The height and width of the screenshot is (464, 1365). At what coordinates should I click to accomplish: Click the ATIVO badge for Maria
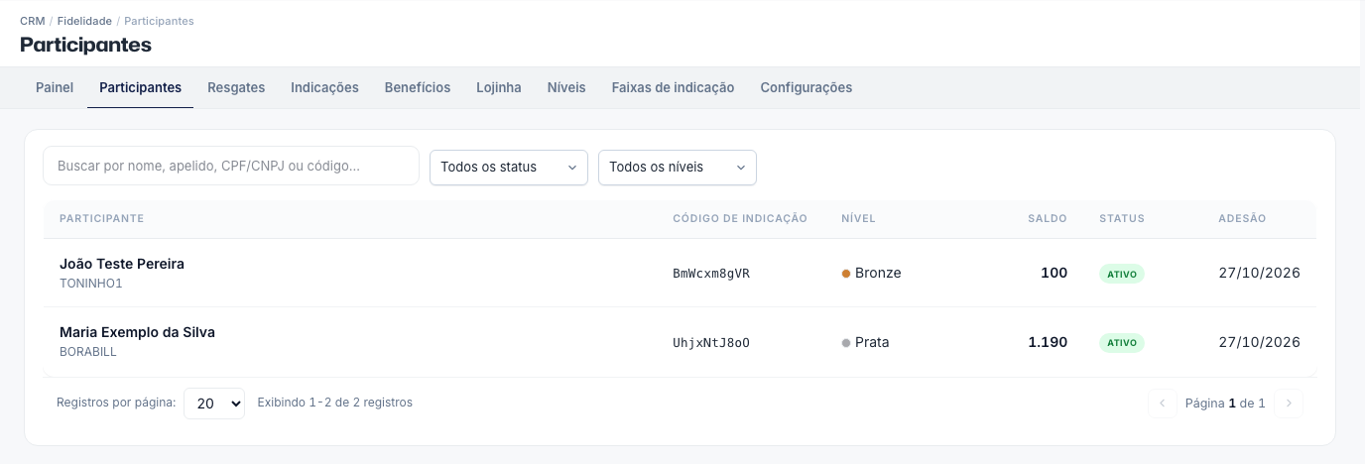pos(1122,343)
